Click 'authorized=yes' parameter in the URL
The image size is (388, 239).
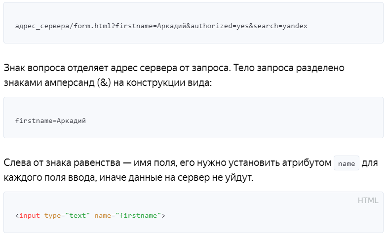(220, 26)
